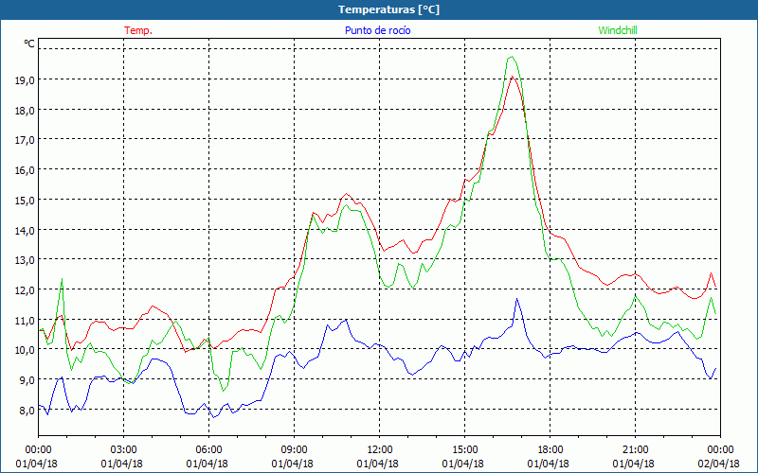
Task: Click the 17,0 y-axis value
Action: (x=25, y=140)
